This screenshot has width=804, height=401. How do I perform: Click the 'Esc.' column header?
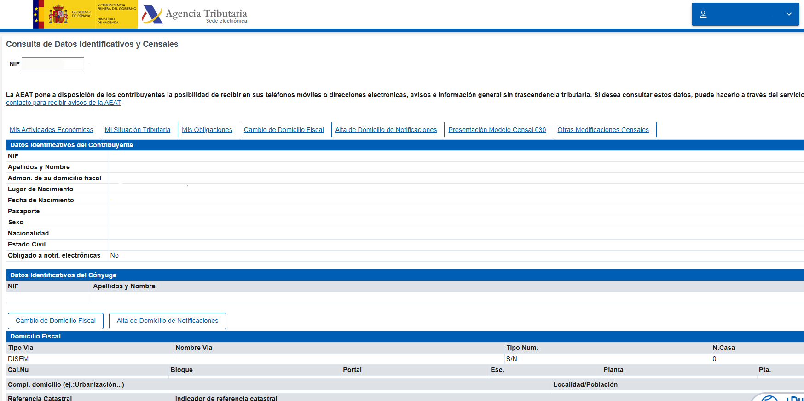click(497, 370)
